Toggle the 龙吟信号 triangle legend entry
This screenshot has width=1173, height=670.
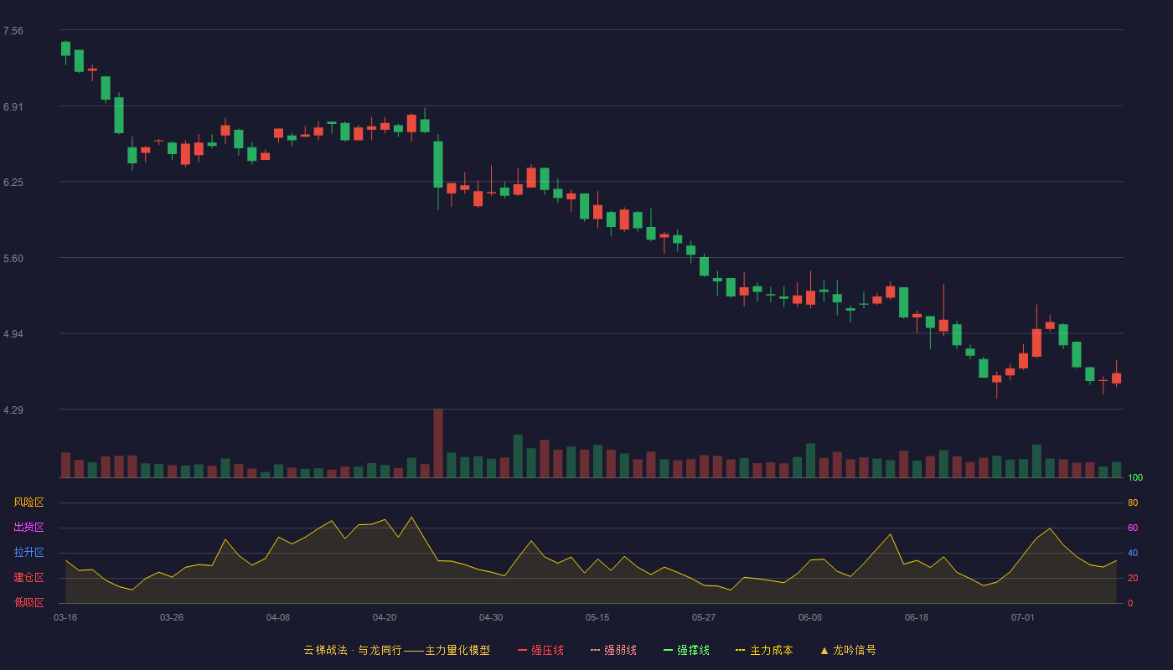tap(848, 650)
